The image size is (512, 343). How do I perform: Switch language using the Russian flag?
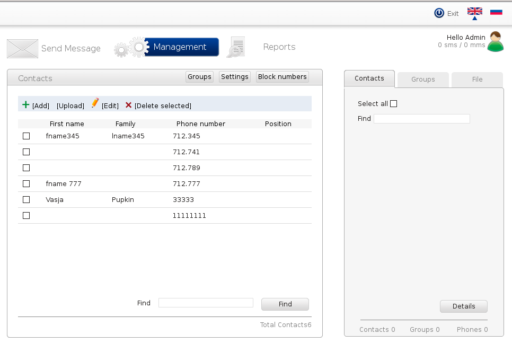(496, 12)
